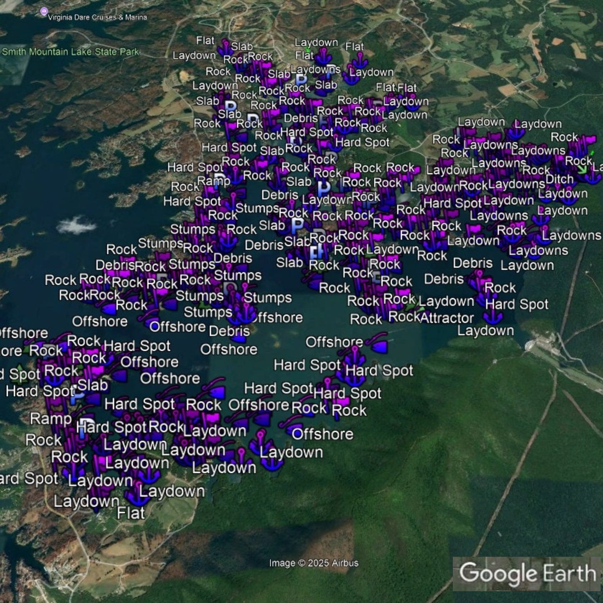Click the Laydowns label at far right edge
Viewport: 603px width, 603px height.
(x=571, y=235)
